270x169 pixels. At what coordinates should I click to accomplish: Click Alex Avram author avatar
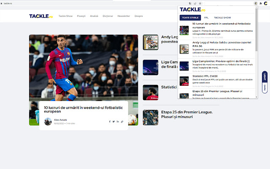tap(48, 122)
